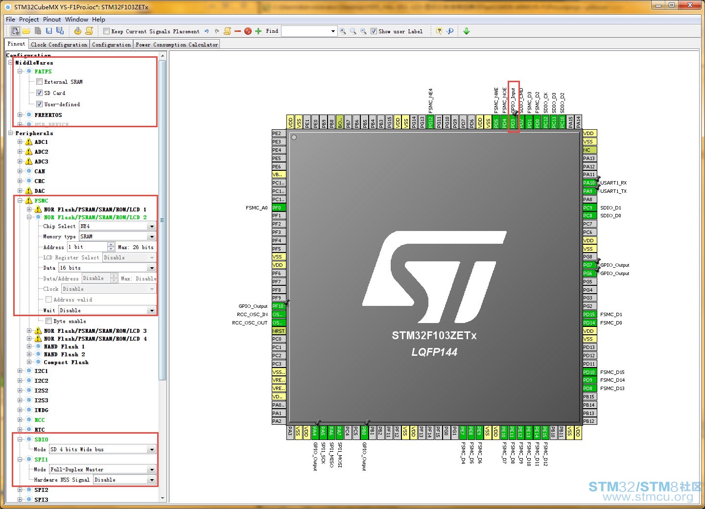
Task: Uncheck the User-defined checkbox
Action: [40, 104]
